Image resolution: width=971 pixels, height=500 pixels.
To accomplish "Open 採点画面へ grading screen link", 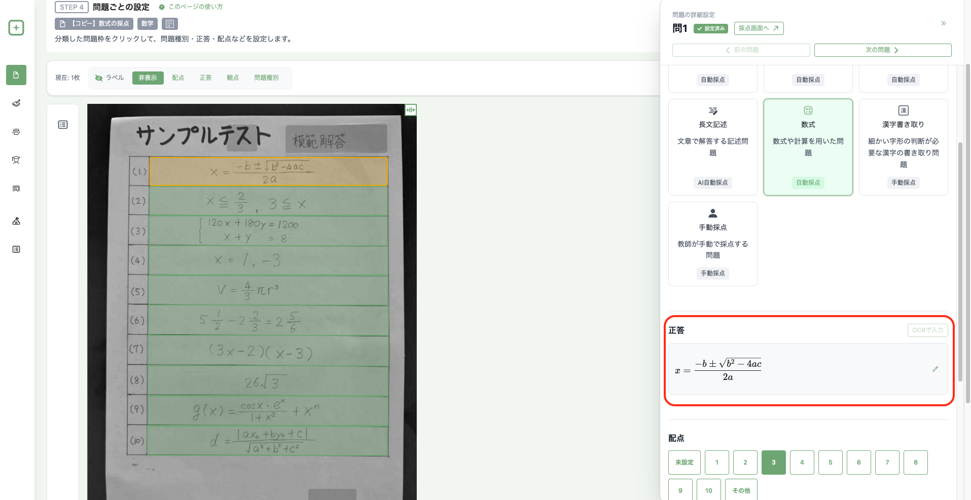I will pos(759,28).
